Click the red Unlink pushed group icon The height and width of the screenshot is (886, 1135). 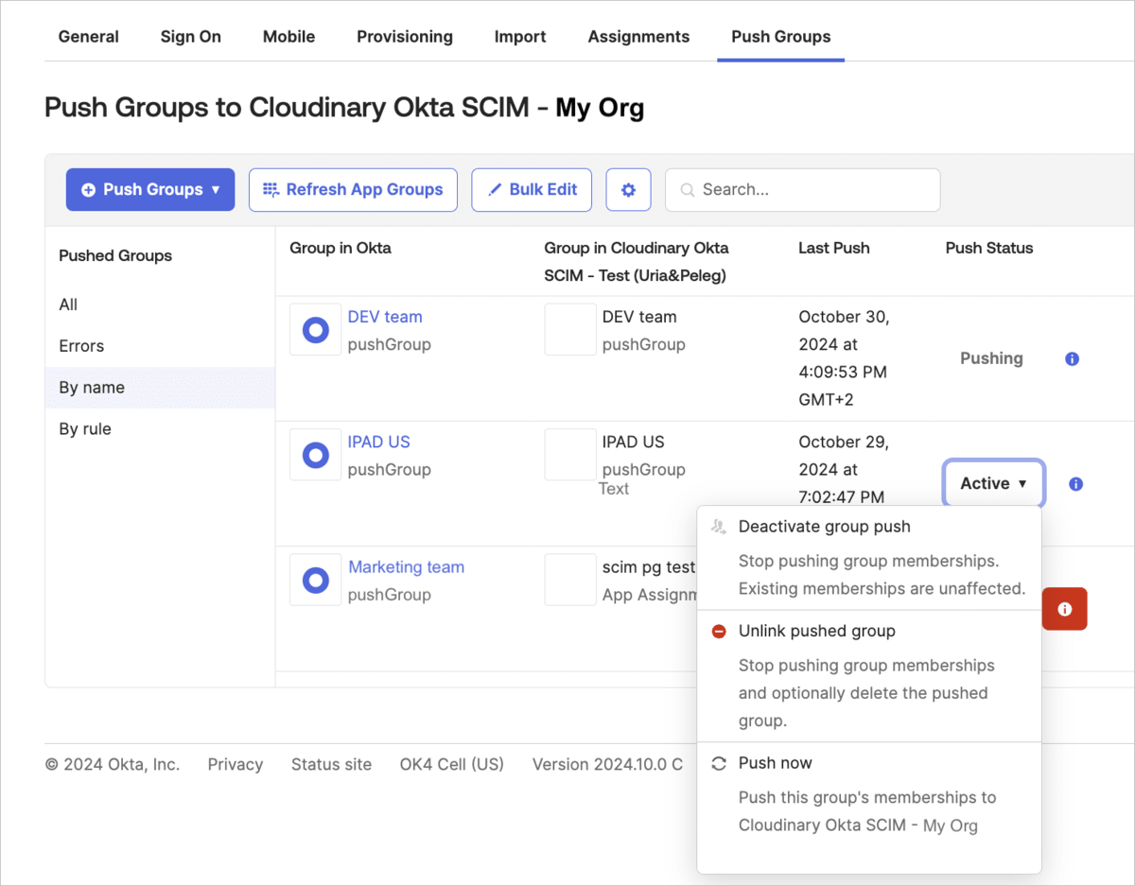719,631
